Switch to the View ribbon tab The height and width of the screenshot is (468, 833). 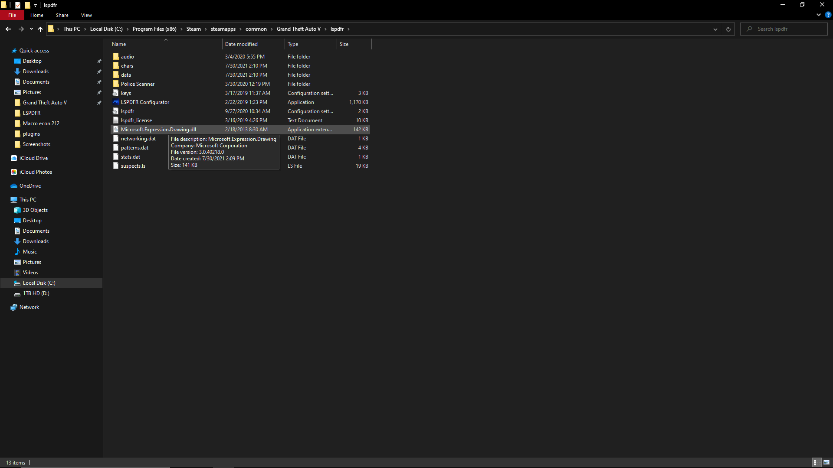click(x=86, y=15)
